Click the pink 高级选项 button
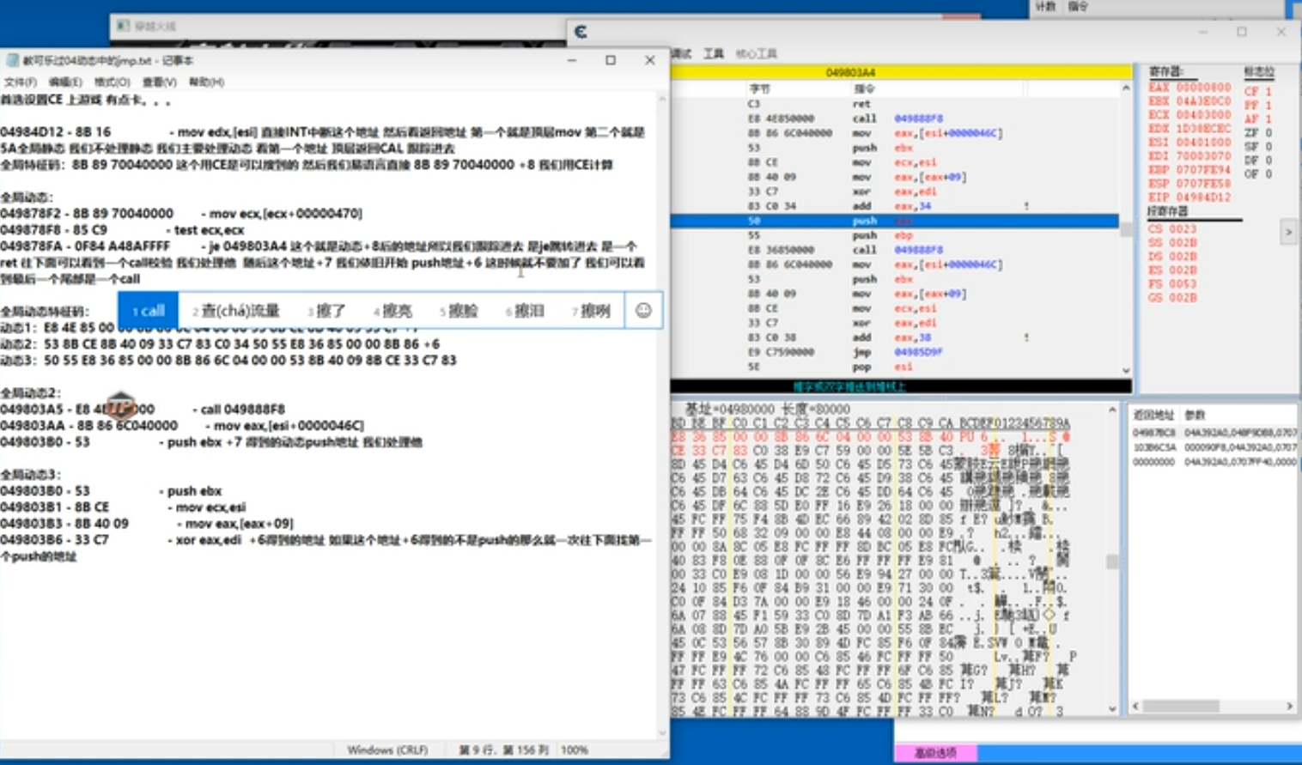Image resolution: width=1302 pixels, height=765 pixels. tap(935, 753)
